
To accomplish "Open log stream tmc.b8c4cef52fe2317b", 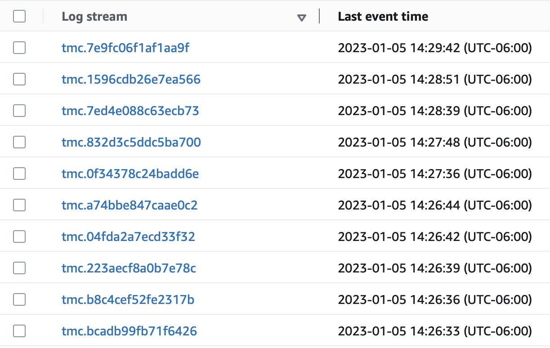I will [x=128, y=299].
